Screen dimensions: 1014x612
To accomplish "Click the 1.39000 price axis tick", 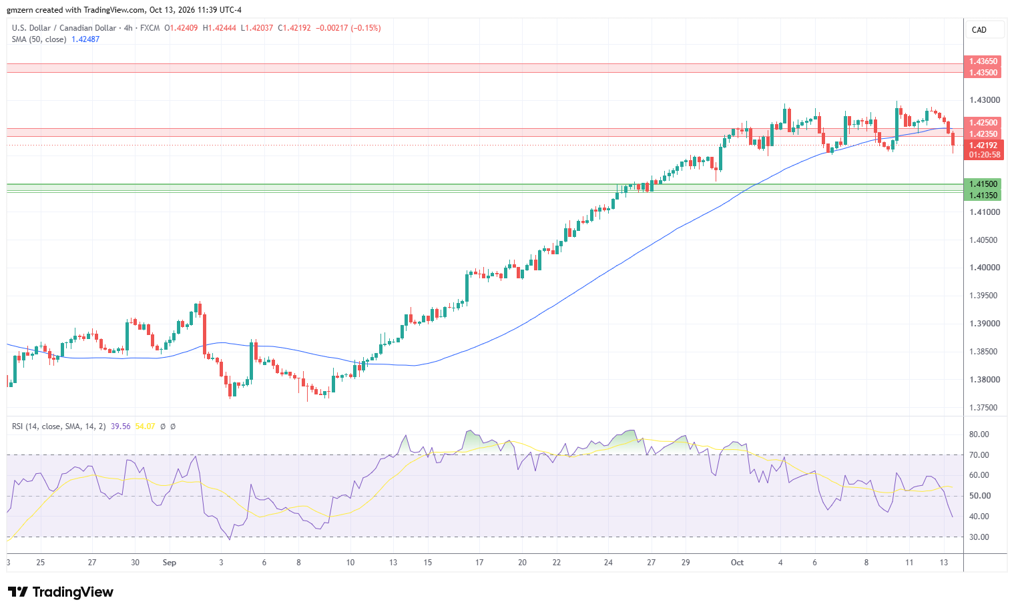I will [x=985, y=324].
